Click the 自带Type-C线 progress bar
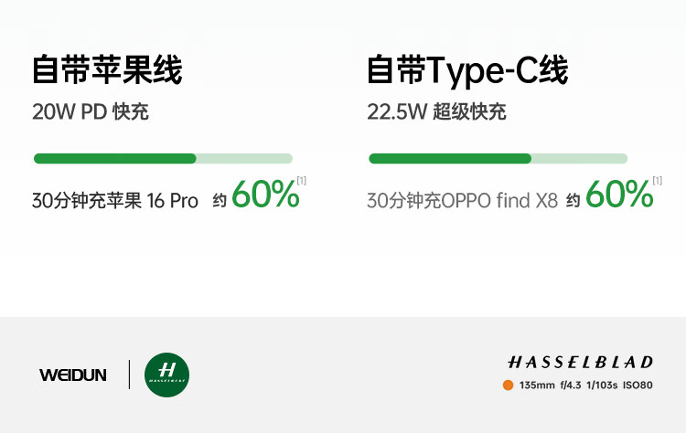Viewport: 686px width, 433px height. (498, 159)
